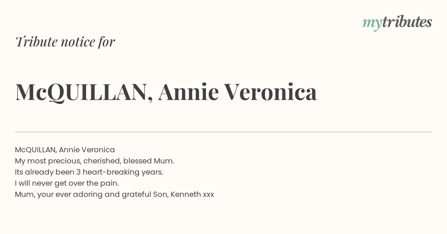This screenshot has width=447, height=234.
Task: Click the name 'Veronica' in the large title
Action: pyautogui.click(x=271, y=92)
